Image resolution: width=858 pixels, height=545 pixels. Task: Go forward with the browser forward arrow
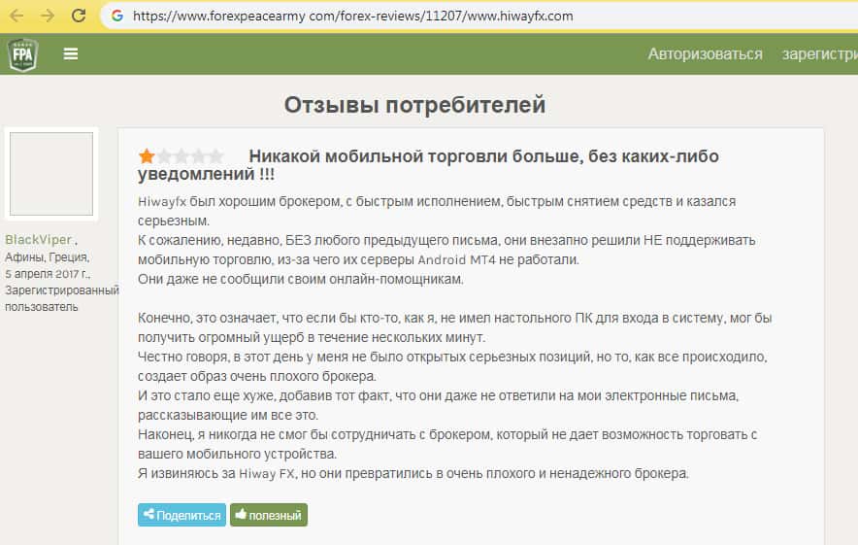point(48,16)
